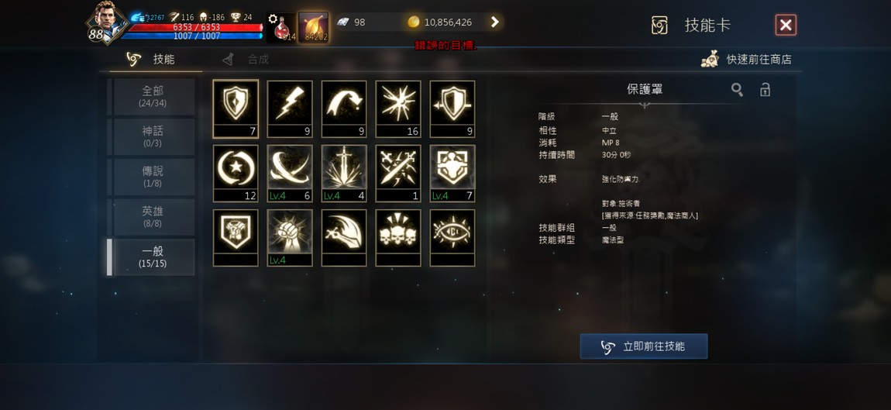Viewport: 891px width, 410px height.
Task: Select the lightning bolt skill card
Action: coord(290,109)
